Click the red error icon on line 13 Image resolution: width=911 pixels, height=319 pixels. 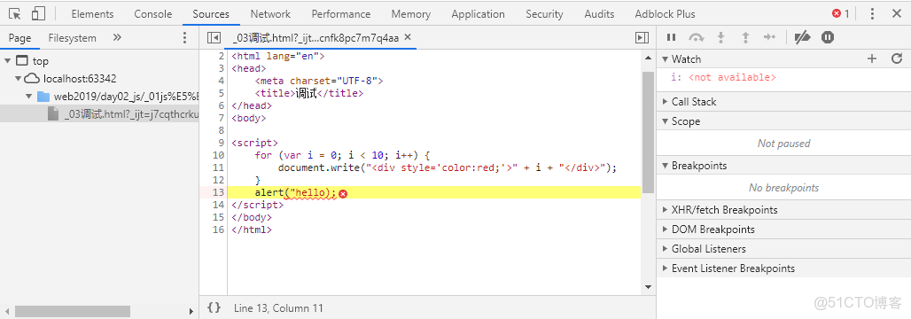pyautogui.click(x=343, y=193)
